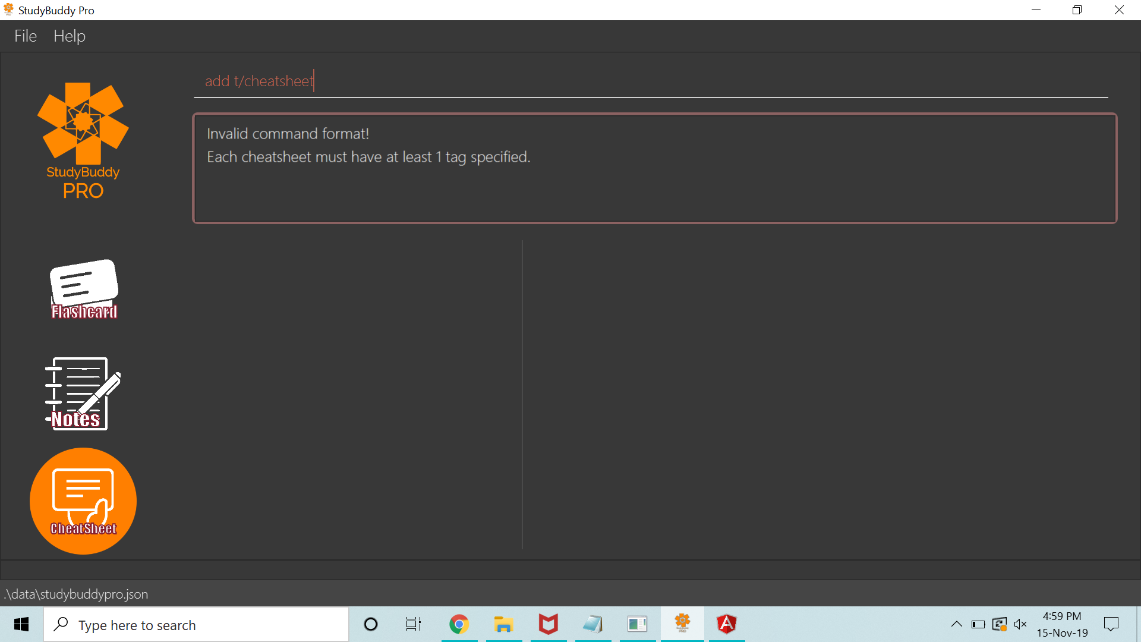Viewport: 1141px width, 642px height.
Task: Open the Angular app taskbar icon
Action: [726, 624]
